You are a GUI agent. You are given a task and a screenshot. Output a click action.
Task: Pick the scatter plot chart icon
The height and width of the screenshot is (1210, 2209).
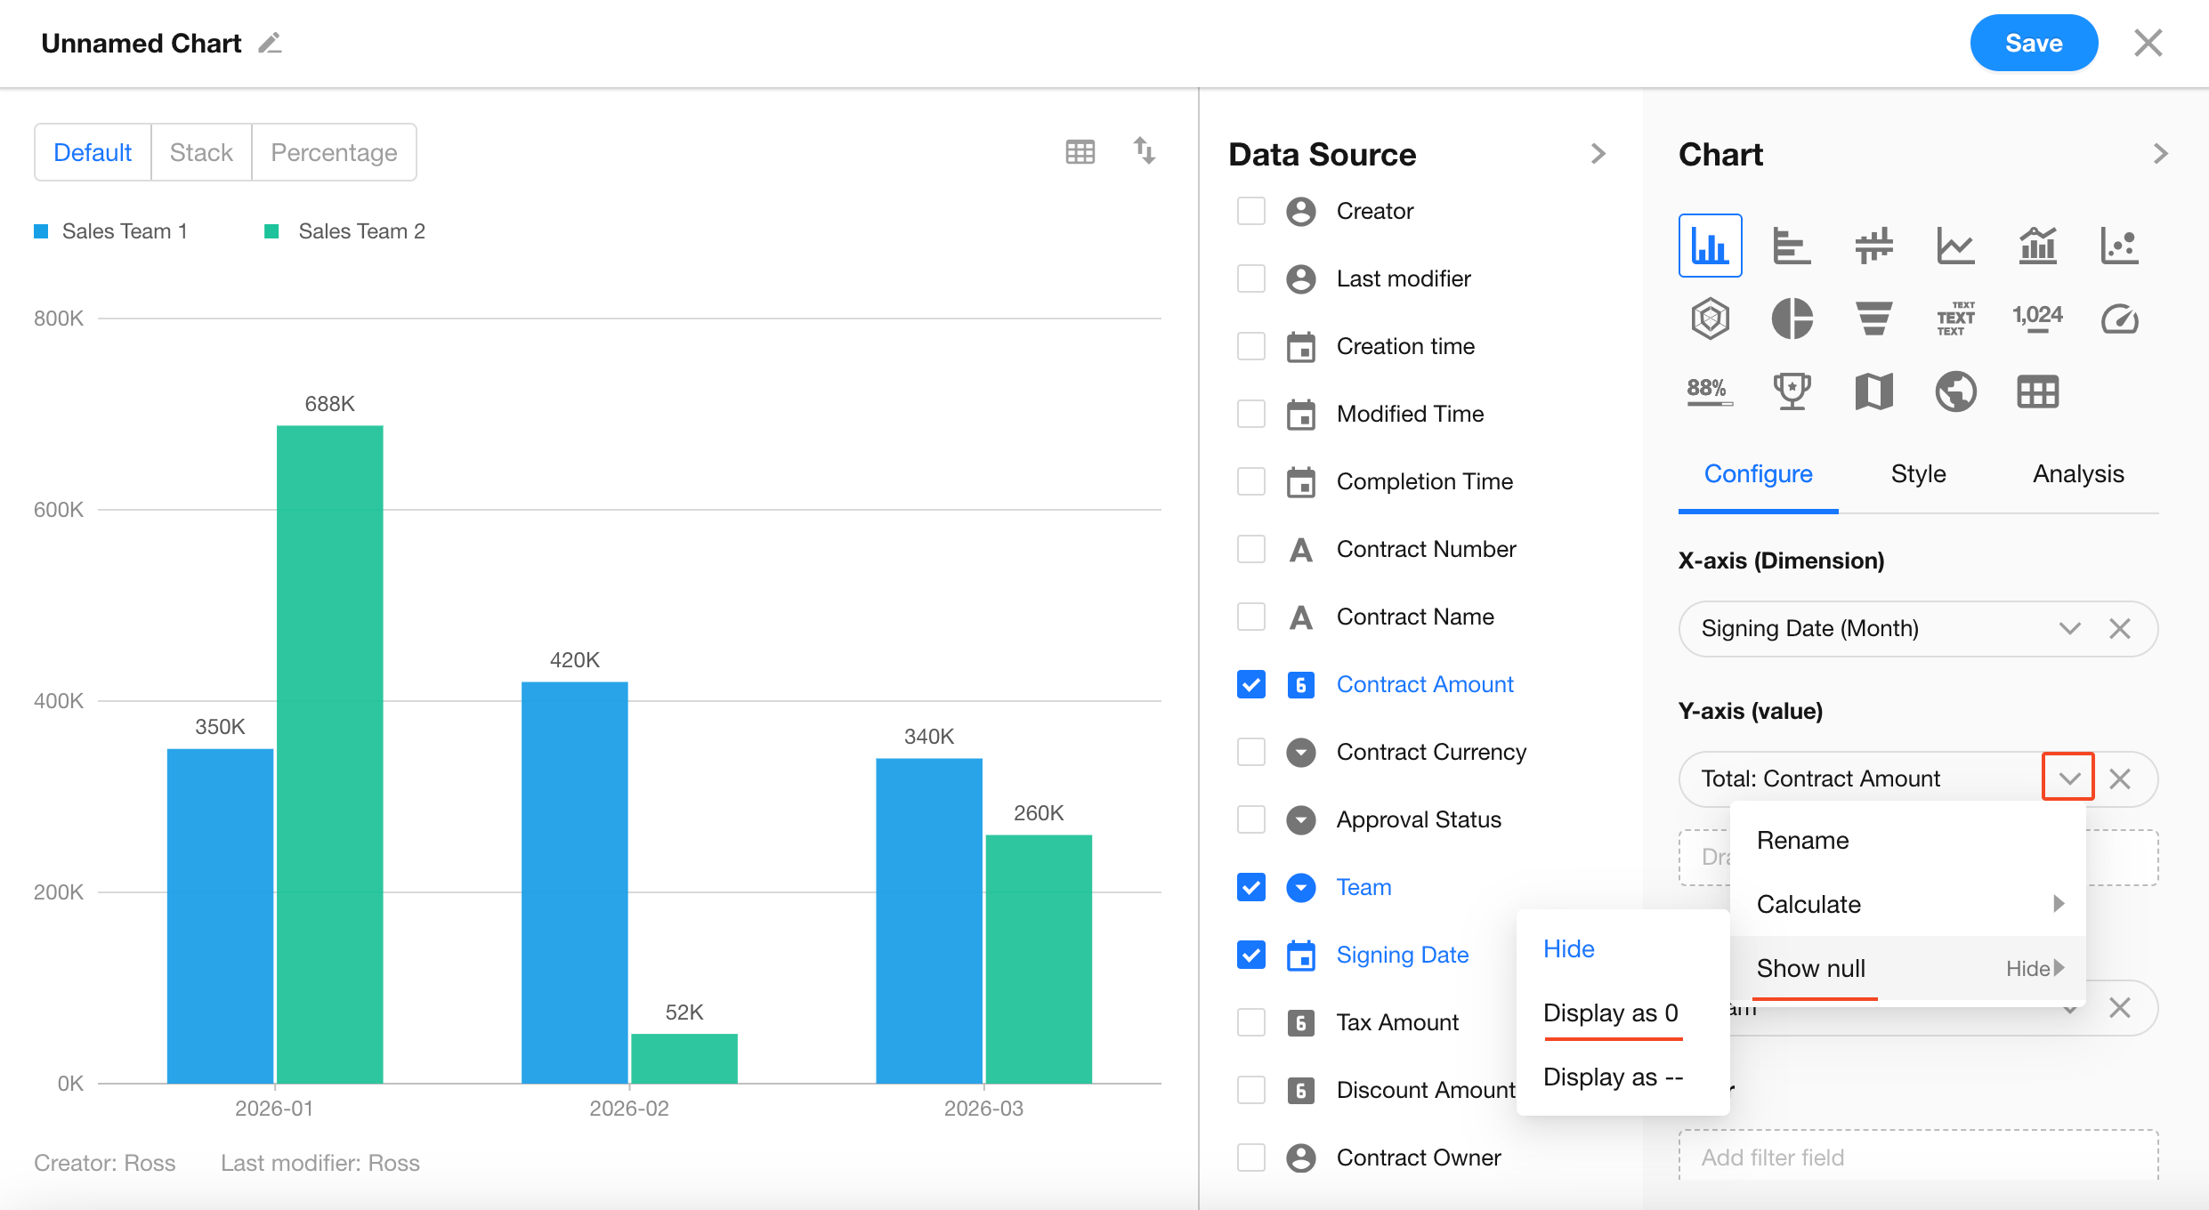pyautogui.click(x=2119, y=246)
